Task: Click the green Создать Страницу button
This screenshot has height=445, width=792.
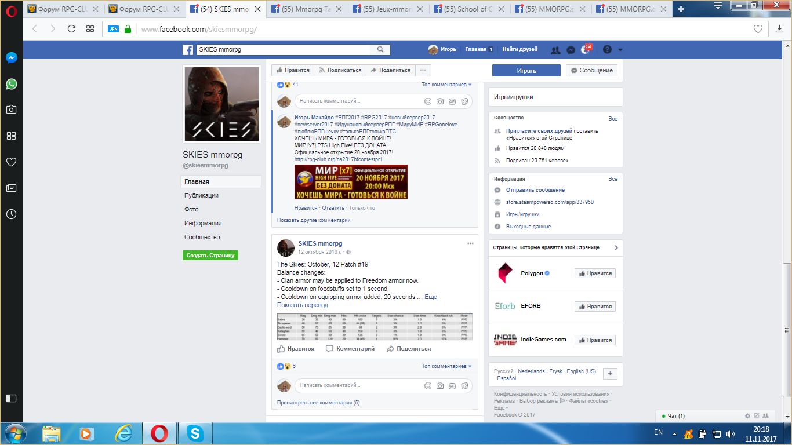Action: [x=210, y=256]
